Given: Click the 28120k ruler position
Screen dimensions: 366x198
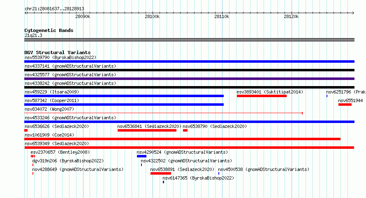Looking at the screenshot, I should coord(291,16).
